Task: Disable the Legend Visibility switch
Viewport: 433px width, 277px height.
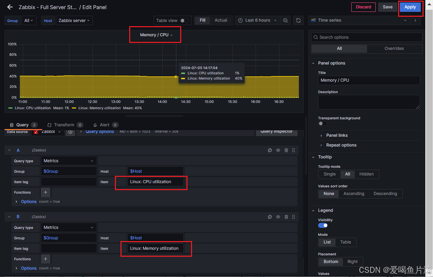Action: point(323,225)
